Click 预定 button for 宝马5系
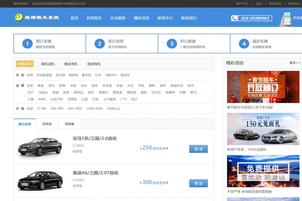Screen dimensions: 302x201 pos(199,149)
